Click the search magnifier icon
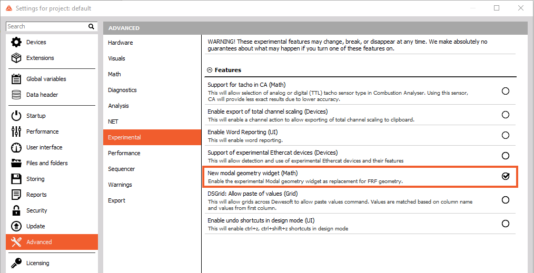 pos(91,26)
